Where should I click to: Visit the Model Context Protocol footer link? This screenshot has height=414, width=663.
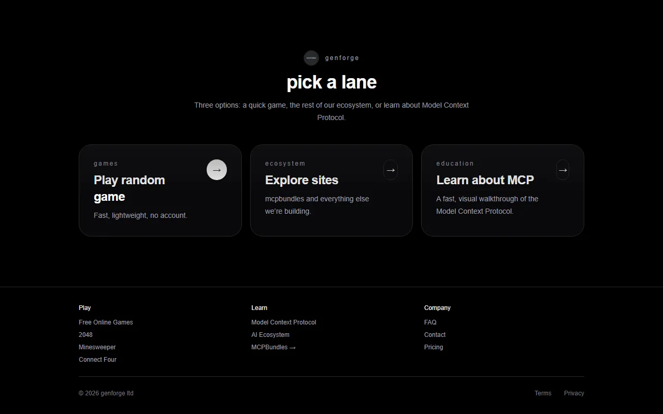[x=283, y=322]
